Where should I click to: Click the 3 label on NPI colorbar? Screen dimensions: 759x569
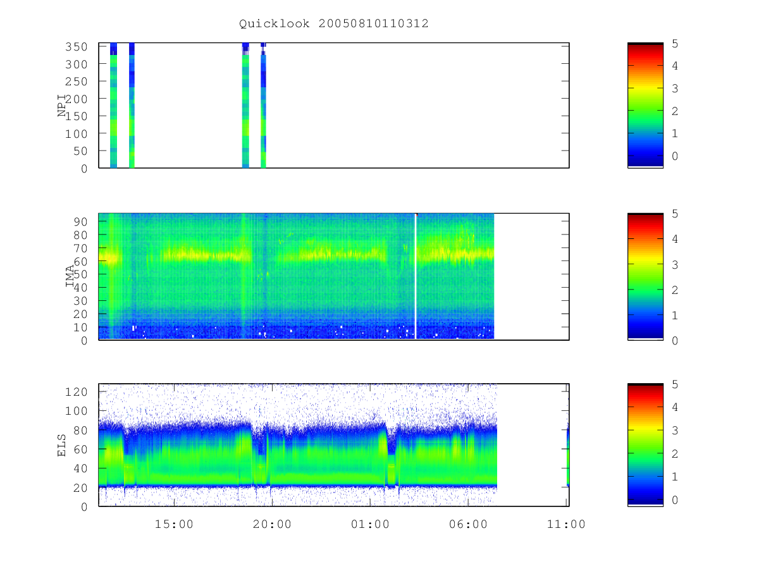coord(676,89)
